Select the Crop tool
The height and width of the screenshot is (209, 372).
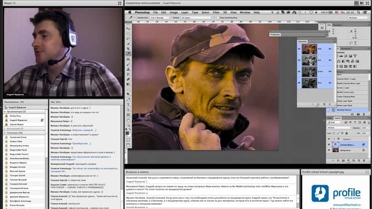click(x=128, y=49)
